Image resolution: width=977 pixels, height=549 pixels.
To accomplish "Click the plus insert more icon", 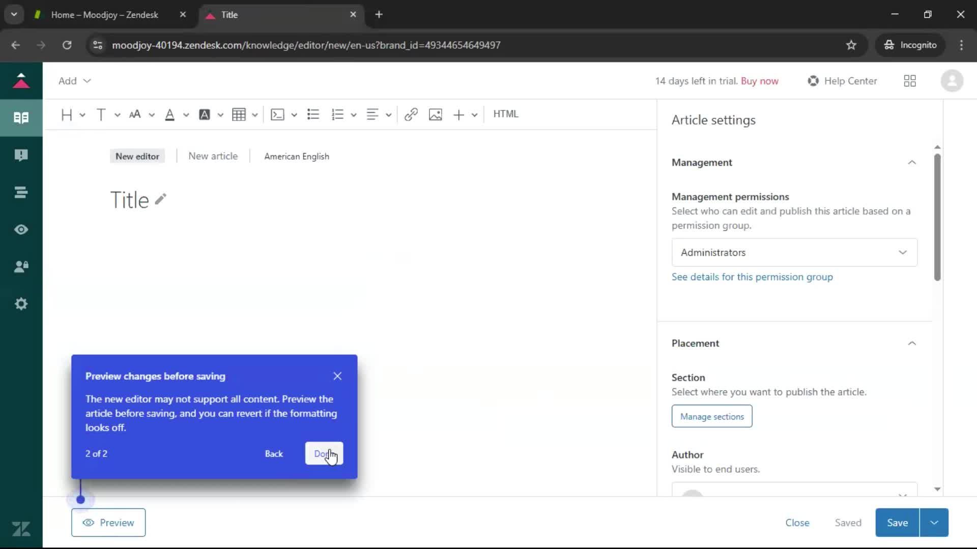I will [x=458, y=114].
